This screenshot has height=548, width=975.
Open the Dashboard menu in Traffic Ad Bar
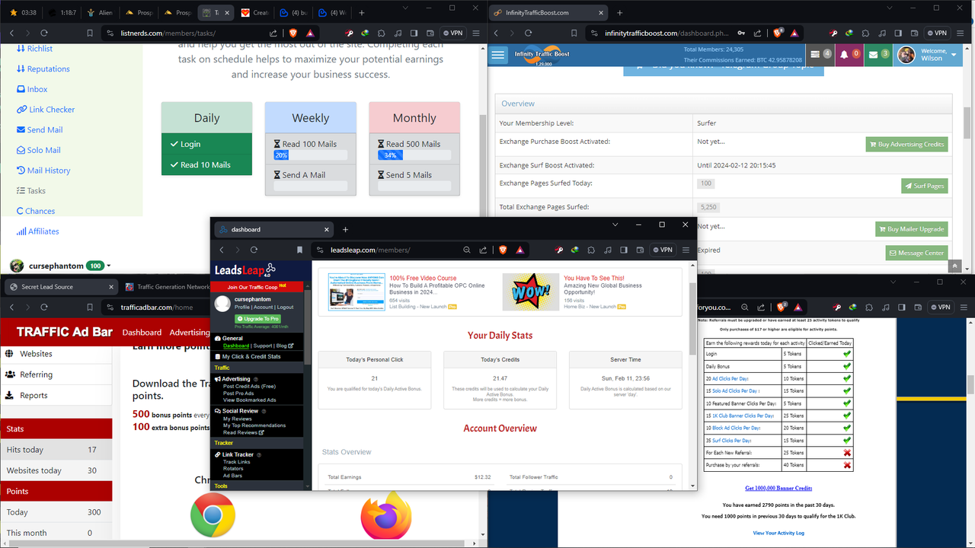[x=142, y=333]
